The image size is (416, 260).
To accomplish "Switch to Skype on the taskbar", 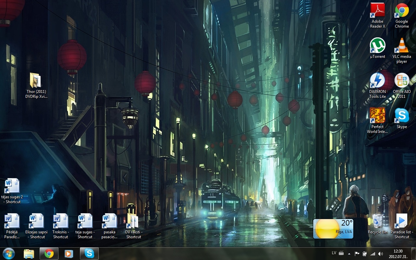I will [x=89, y=253].
